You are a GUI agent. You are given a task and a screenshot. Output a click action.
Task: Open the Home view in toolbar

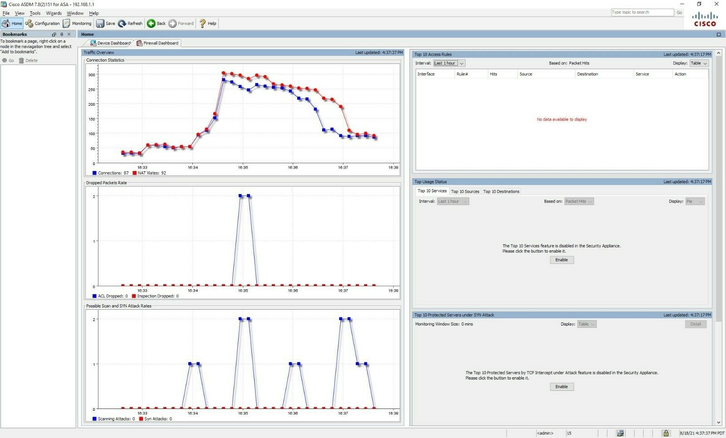click(x=12, y=24)
